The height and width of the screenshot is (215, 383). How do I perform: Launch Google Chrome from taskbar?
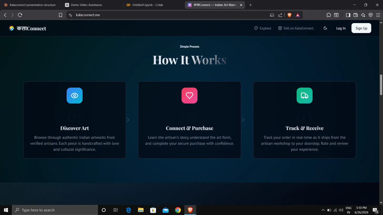point(178,210)
